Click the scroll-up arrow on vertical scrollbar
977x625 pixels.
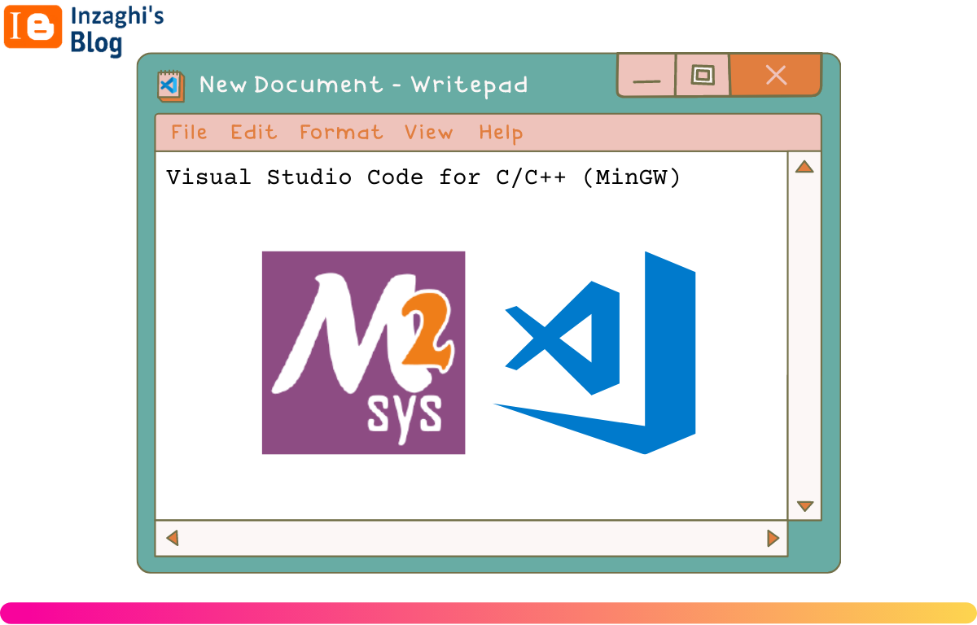tap(804, 166)
